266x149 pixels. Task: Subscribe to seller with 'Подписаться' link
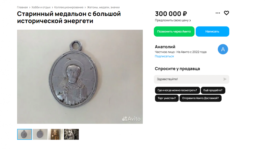(164, 56)
